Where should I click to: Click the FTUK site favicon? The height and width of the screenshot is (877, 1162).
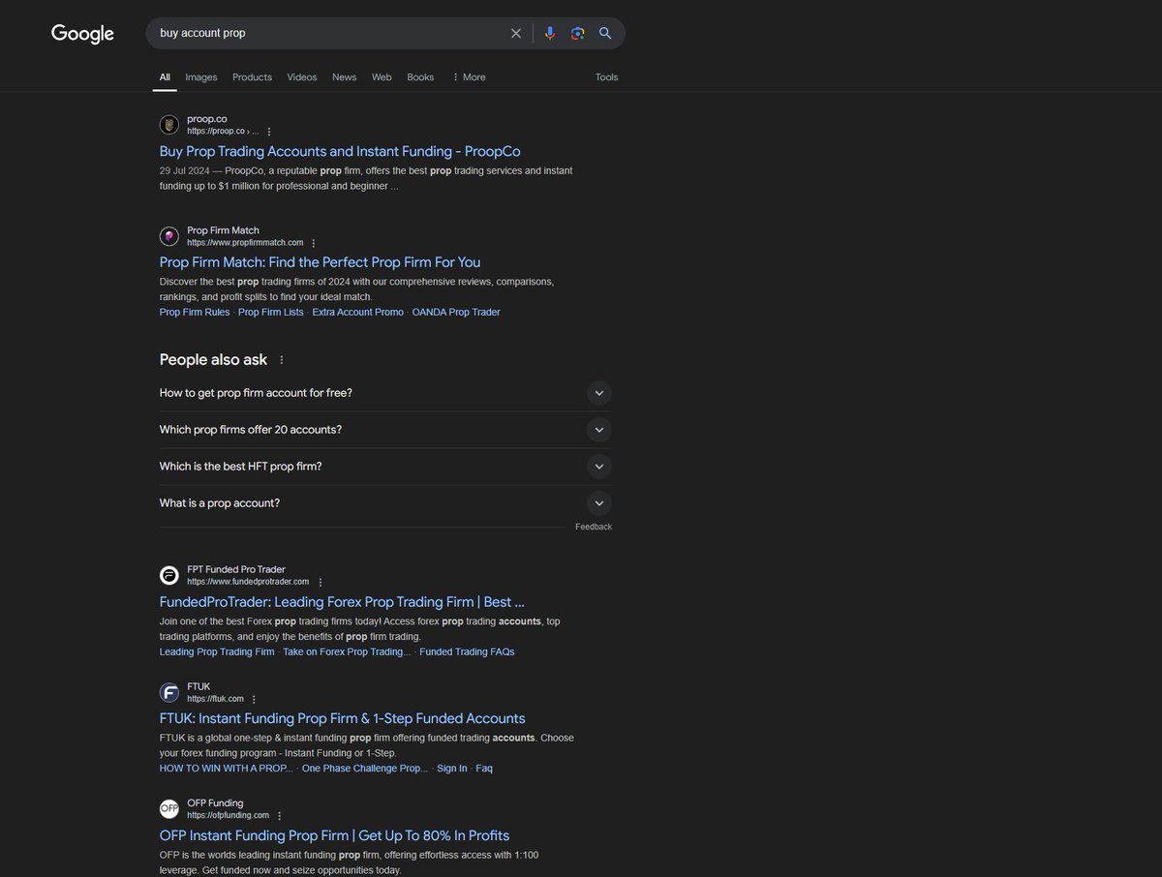tap(169, 692)
